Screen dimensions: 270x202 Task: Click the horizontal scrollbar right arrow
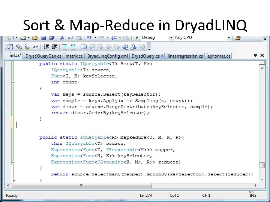tap(256, 185)
